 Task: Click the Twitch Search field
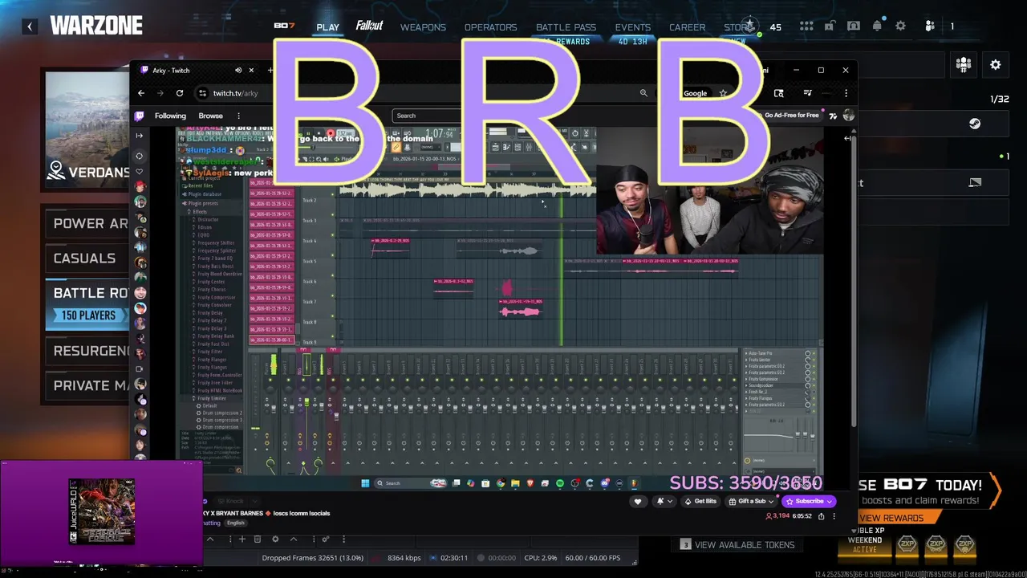click(x=425, y=116)
